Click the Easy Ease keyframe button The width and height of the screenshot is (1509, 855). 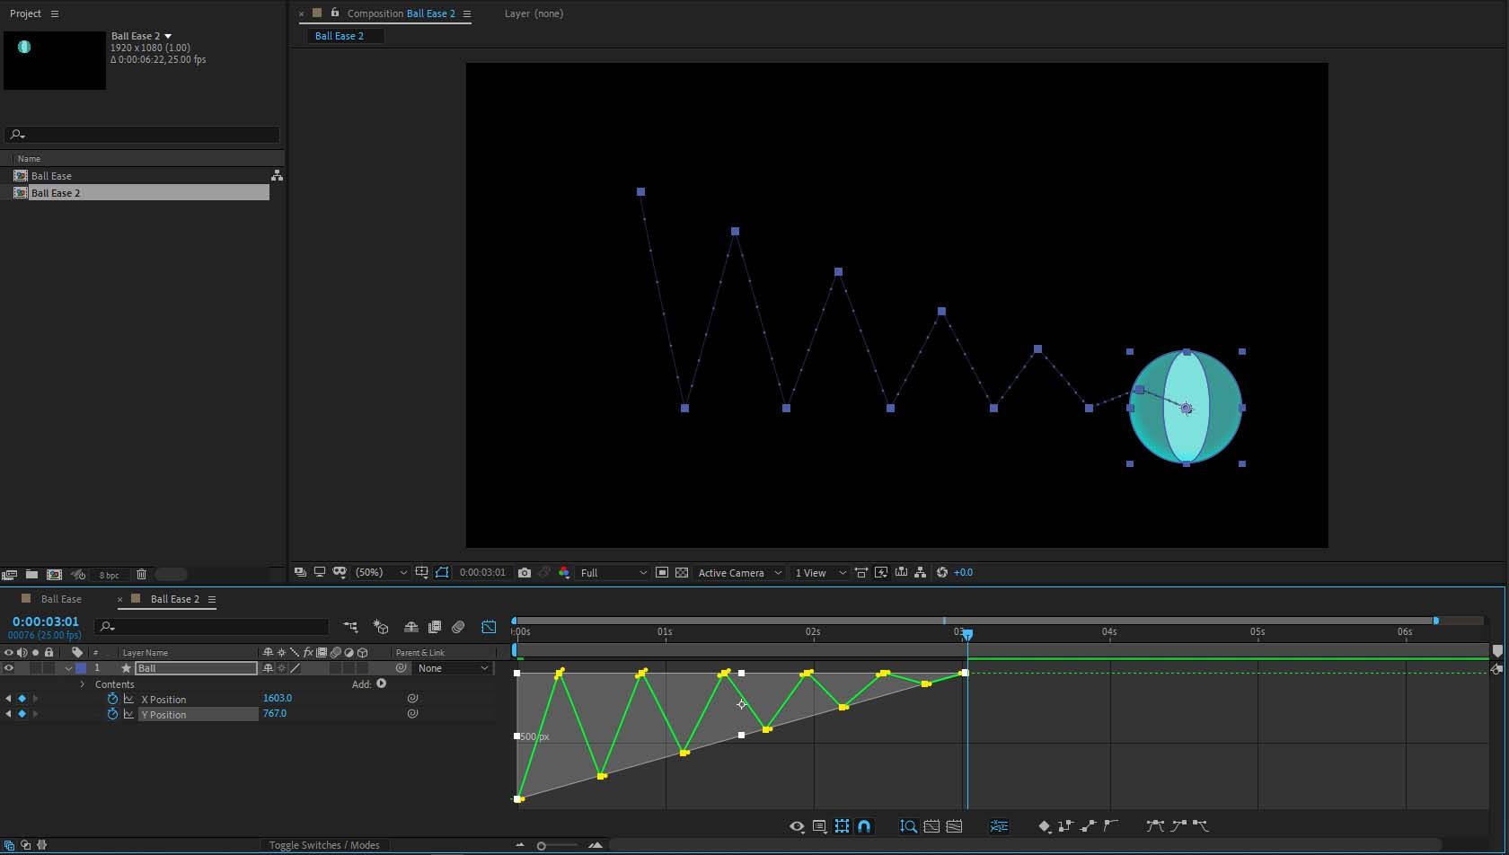click(1155, 826)
